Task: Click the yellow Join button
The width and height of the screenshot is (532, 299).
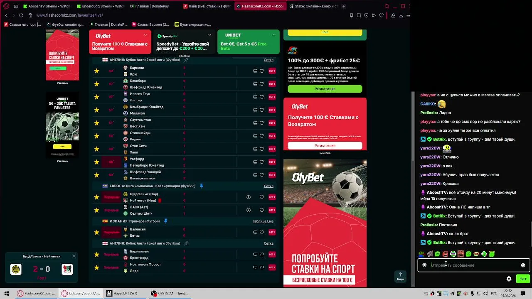Action: [x=325, y=32]
